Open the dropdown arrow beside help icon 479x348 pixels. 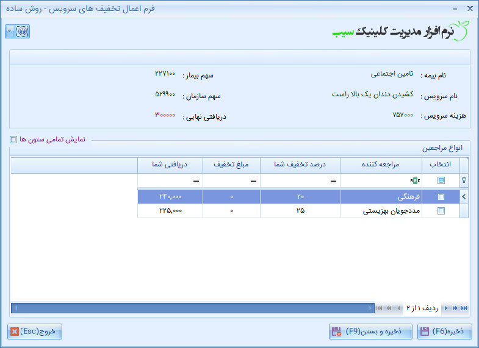(10, 32)
